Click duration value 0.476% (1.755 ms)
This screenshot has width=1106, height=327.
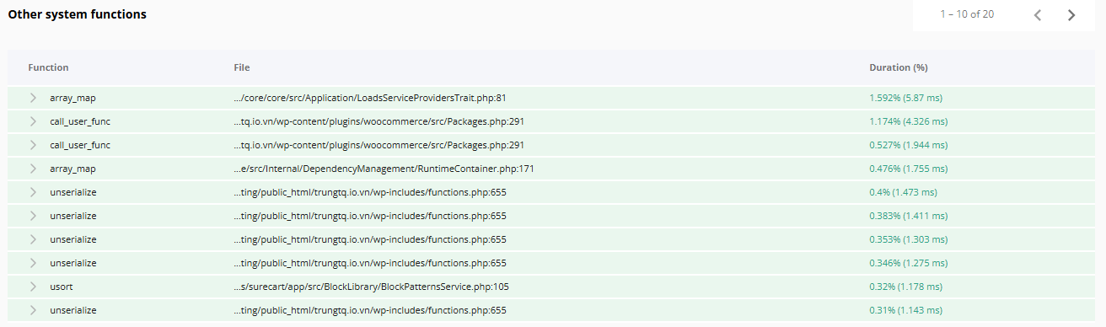[x=908, y=169]
